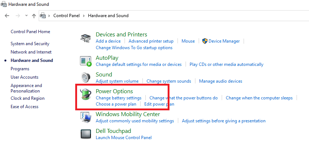Image resolution: width=309 pixels, height=150 pixels.
Task: Click Launch Mouse Control Panel
Action: pyautogui.click(x=123, y=137)
